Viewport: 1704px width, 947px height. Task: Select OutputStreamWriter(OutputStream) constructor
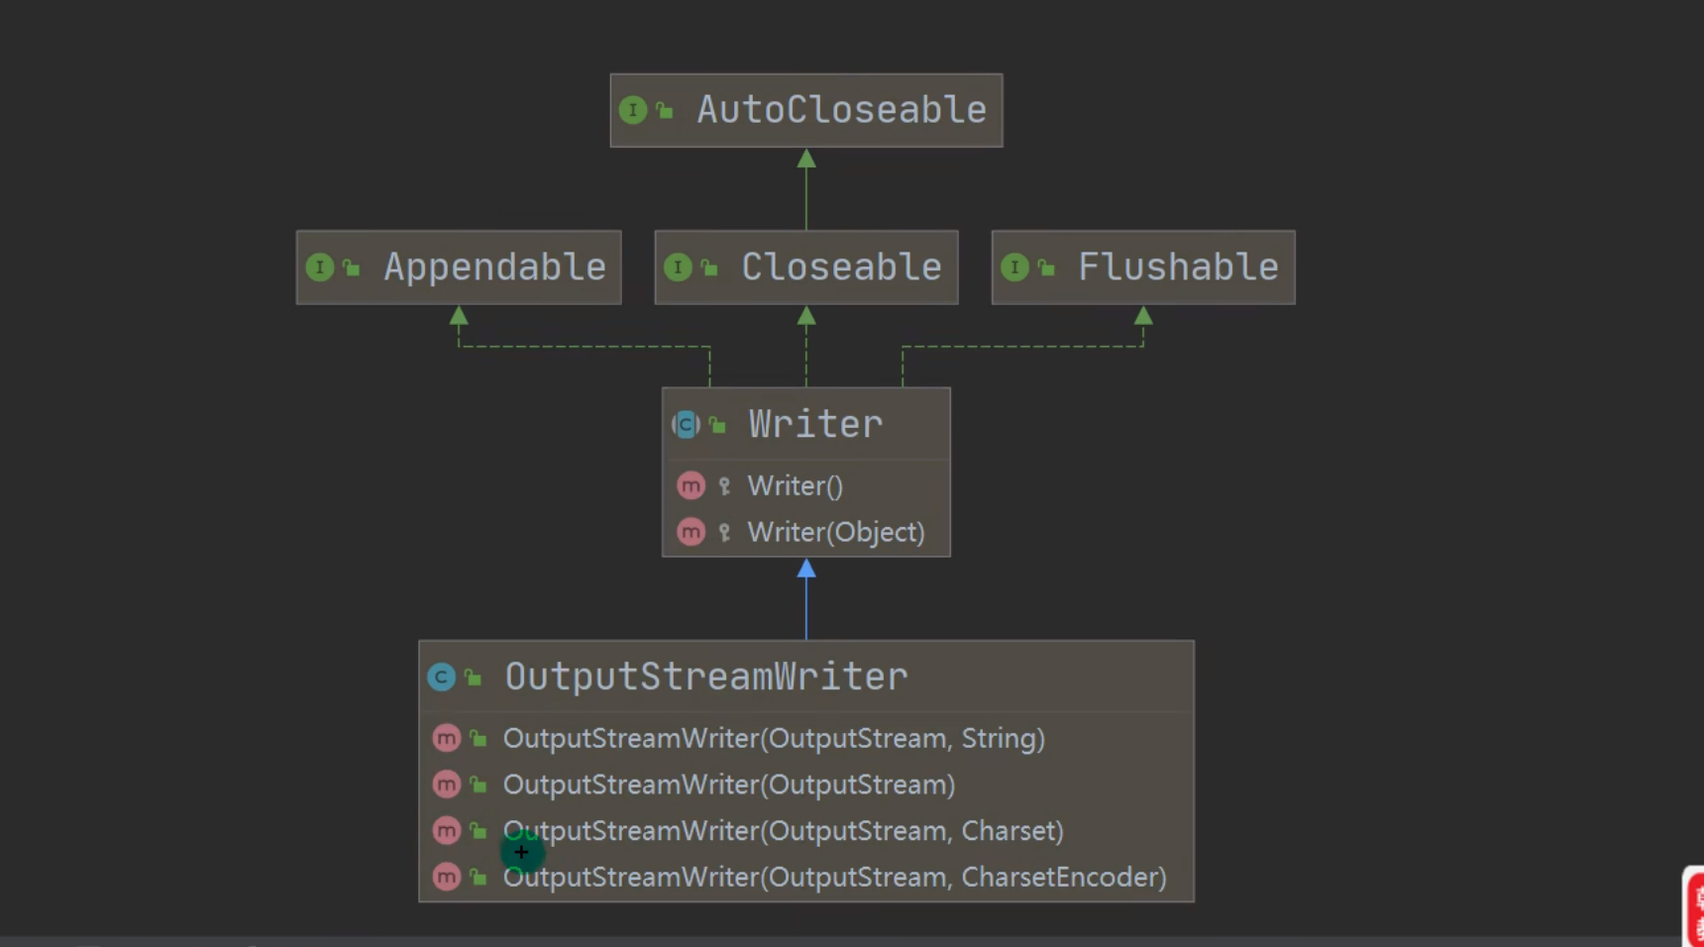pyautogui.click(x=806, y=785)
